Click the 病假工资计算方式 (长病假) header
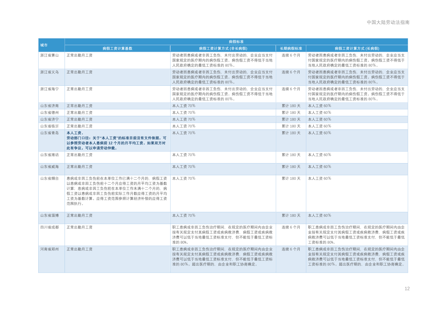This screenshot has width=448, height=316. pos(357,49)
